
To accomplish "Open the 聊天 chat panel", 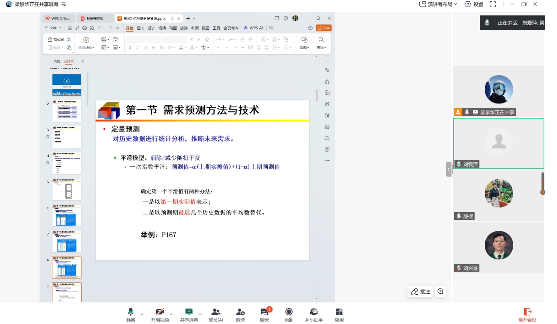I will click(x=264, y=312).
